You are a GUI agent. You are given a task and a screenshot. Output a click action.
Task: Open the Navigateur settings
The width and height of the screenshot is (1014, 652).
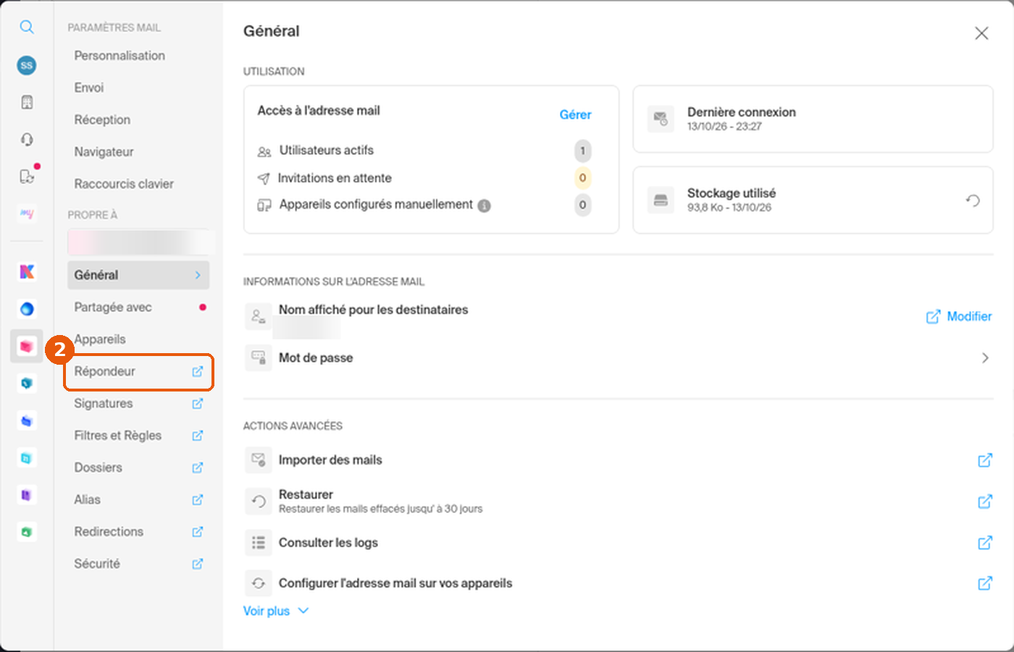tap(104, 152)
